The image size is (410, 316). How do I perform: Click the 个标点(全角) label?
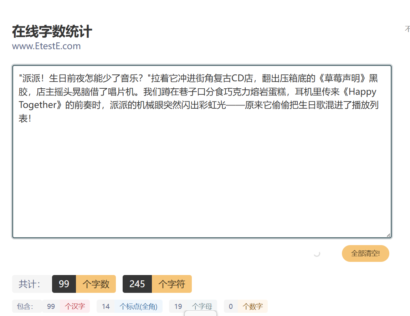139,306
